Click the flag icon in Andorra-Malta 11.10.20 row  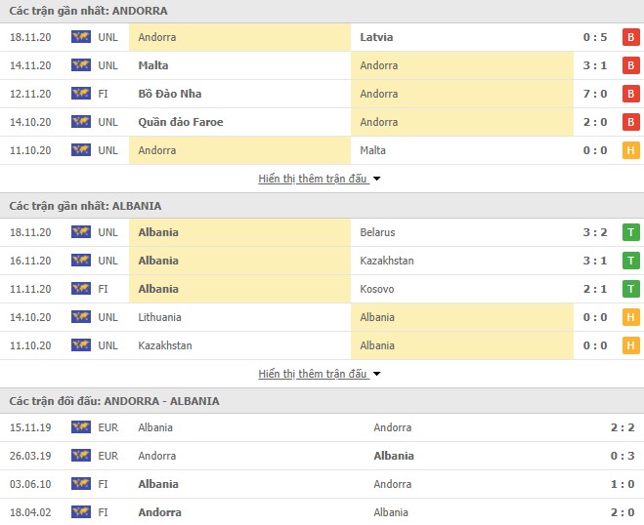click(x=81, y=150)
